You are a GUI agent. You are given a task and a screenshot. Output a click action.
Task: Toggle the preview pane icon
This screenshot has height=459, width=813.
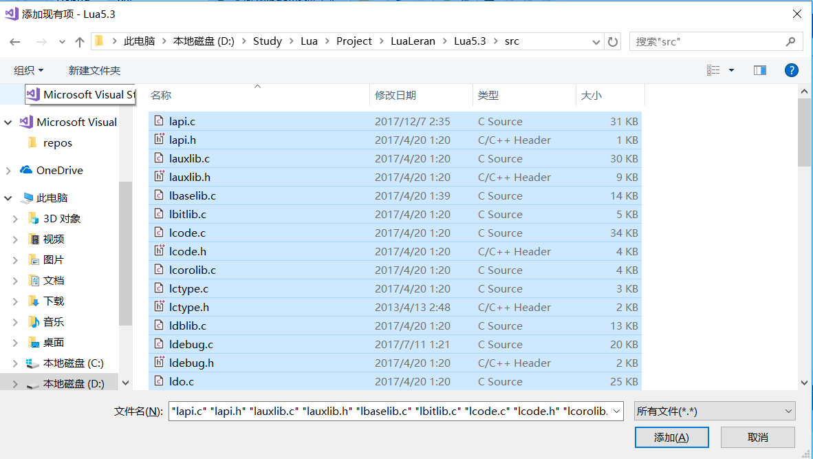pos(759,70)
